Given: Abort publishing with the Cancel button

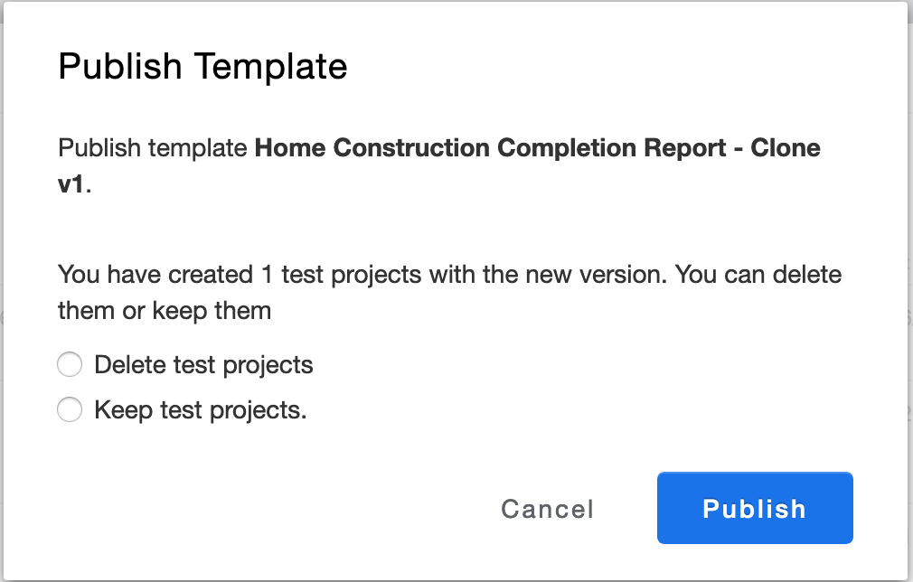Looking at the screenshot, I should click(547, 509).
